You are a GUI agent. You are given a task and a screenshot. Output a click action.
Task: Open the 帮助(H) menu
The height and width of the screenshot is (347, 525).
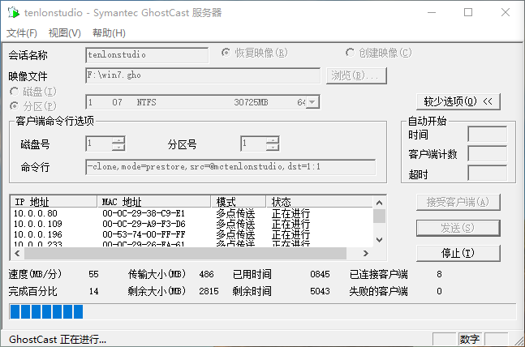pyautogui.click(x=109, y=32)
